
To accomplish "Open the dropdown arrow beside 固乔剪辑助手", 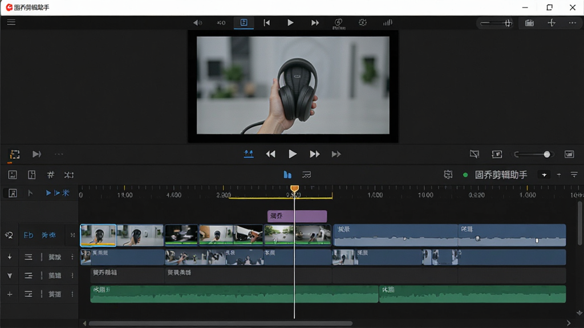I will (544, 175).
